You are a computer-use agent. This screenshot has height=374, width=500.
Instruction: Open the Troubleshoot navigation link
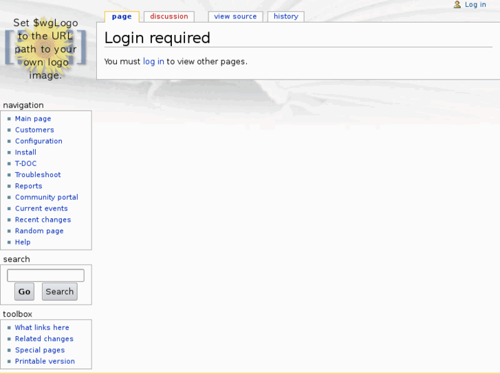tap(38, 175)
